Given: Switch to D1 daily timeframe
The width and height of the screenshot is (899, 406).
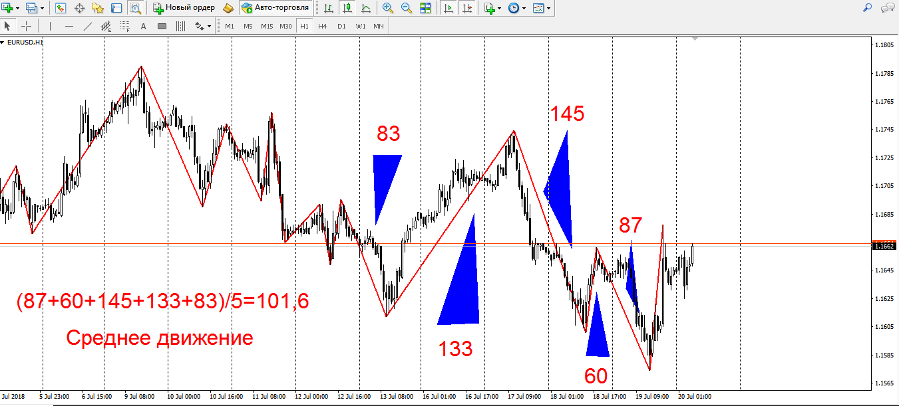Looking at the screenshot, I should [341, 26].
